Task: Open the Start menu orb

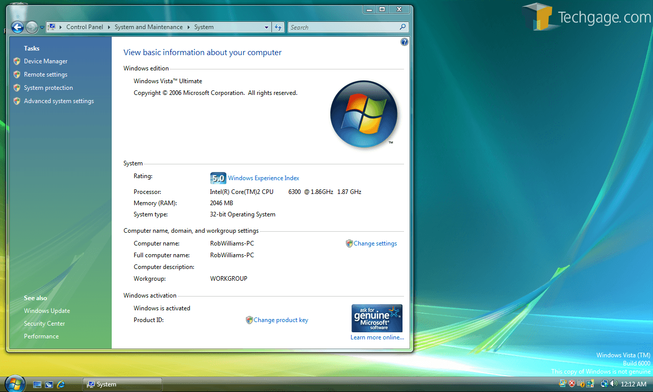Action: click(15, 383)
